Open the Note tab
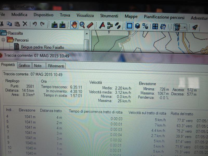 point(38,66)
